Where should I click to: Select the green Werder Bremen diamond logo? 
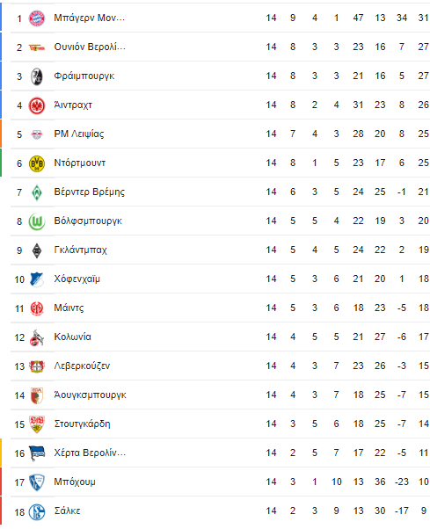[x=36, y=192]
